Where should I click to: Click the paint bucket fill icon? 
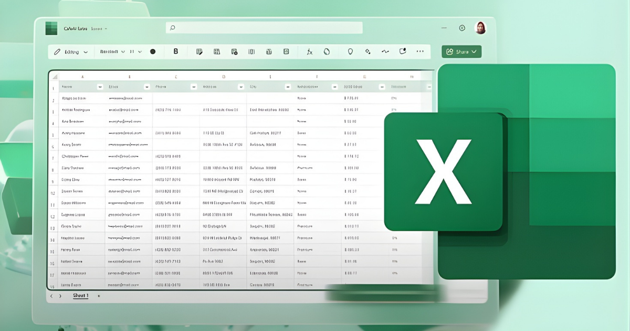[x=368, y=51]
